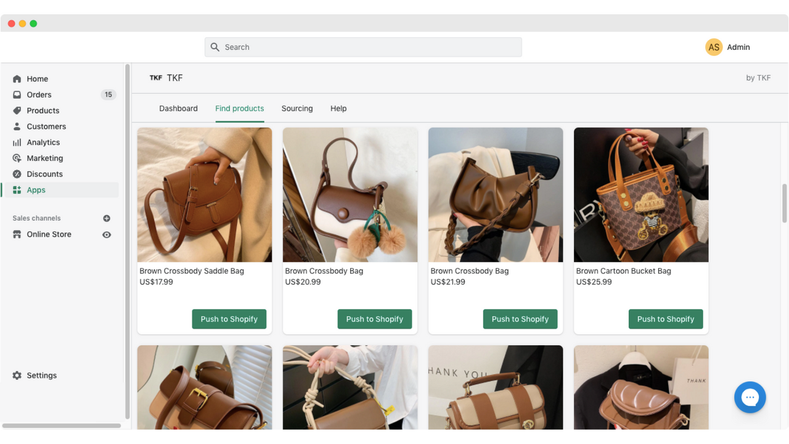The width and height of the screenshot is (789, 444).
Task: Open the pom-pom Brown Crossbody Bag image
Action: pyautogui.click(x=350, y=195)
